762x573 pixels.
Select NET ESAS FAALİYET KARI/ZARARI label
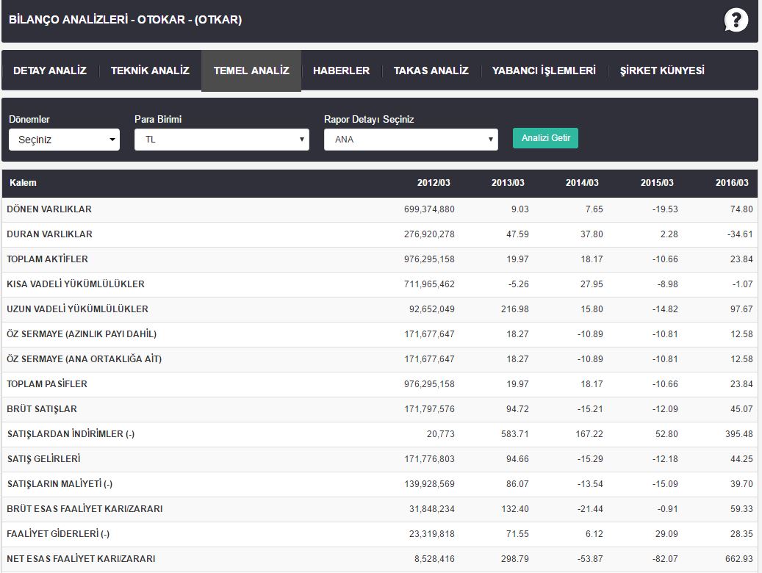[81, 559]
